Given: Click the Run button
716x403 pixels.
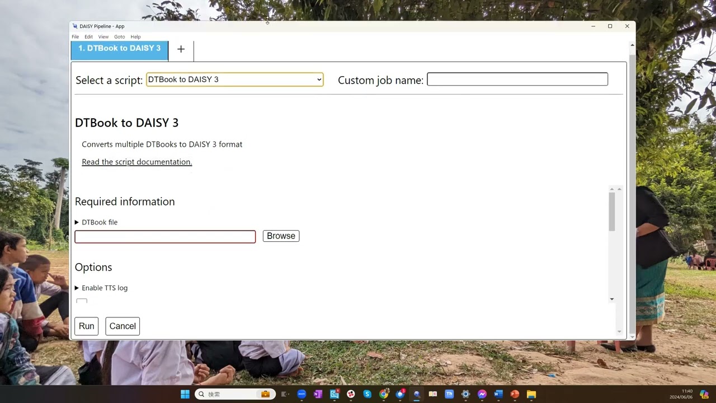Looking at the screenshot, I should point(87,326).
